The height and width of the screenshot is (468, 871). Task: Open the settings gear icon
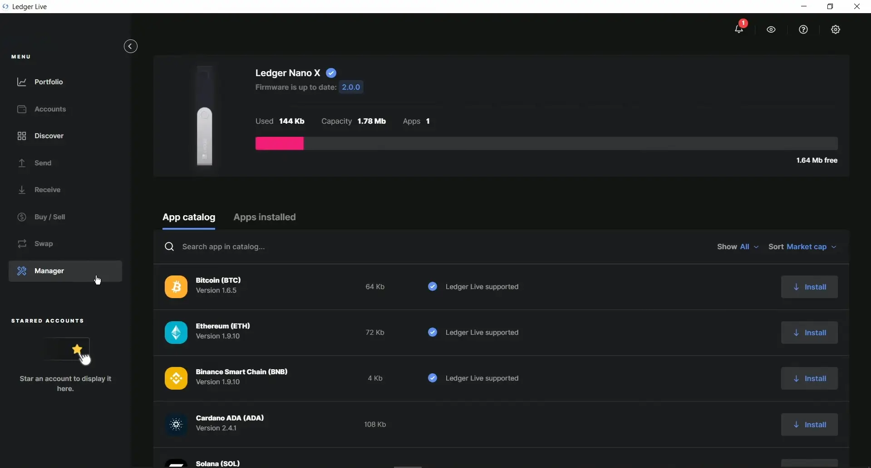click(836, 29)
